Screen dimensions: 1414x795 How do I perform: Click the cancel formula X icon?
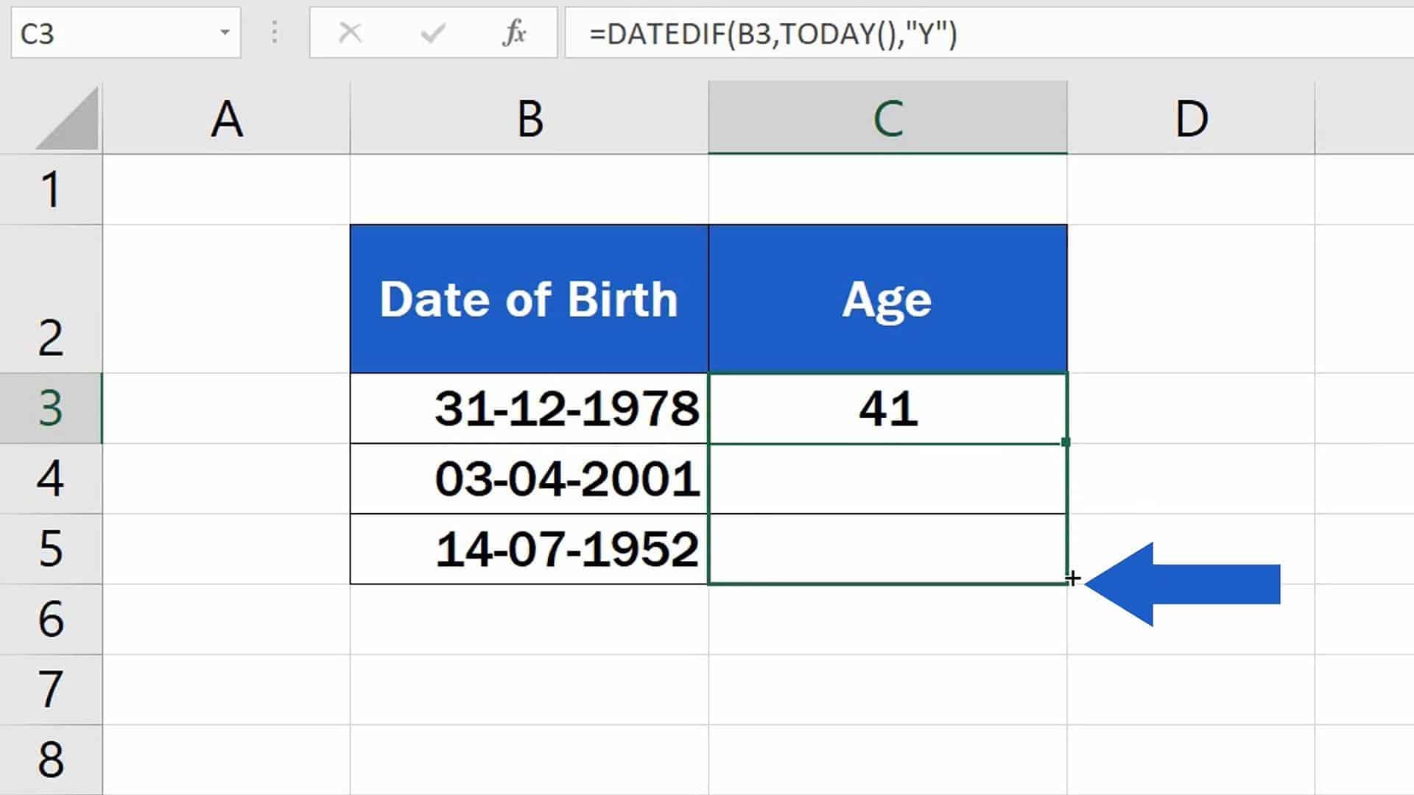(350, 34)
